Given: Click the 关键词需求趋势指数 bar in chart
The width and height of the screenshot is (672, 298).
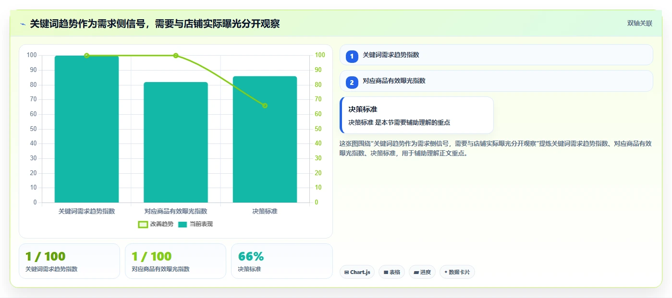Looking at the screenshot, I should point(86,129).
